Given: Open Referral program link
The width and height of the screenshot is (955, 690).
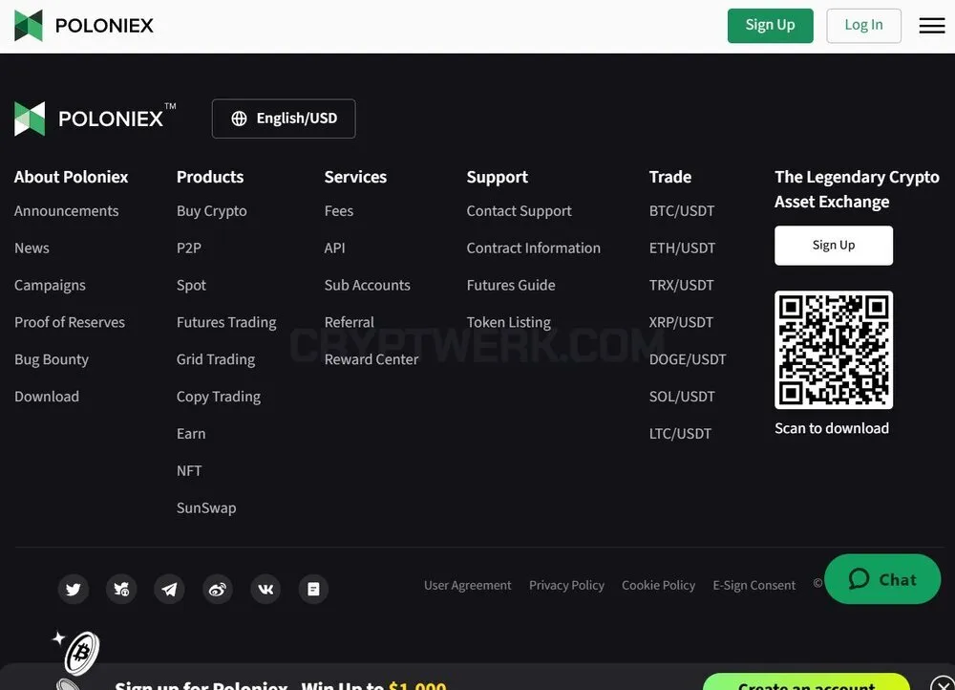Looking at the screenshot, I should [x=349, y=322].
